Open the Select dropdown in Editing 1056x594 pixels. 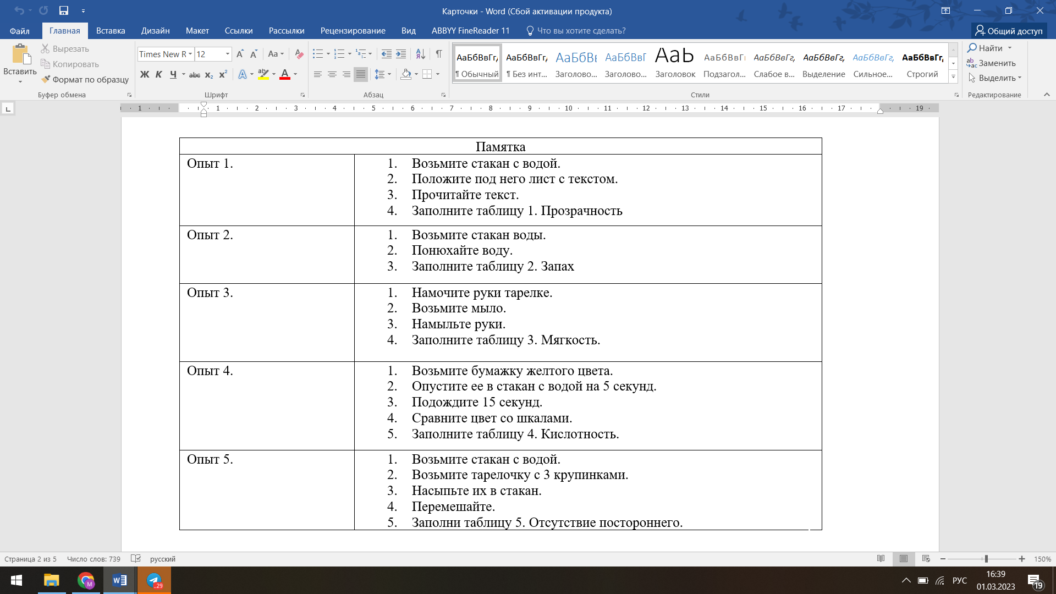coord(995,78)
